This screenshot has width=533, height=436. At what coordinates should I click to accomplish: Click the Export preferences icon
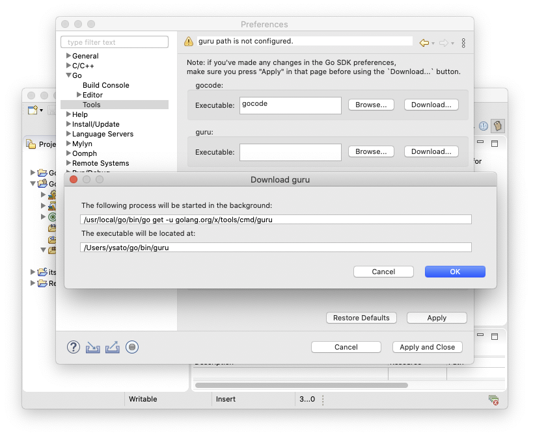(113, 347)
